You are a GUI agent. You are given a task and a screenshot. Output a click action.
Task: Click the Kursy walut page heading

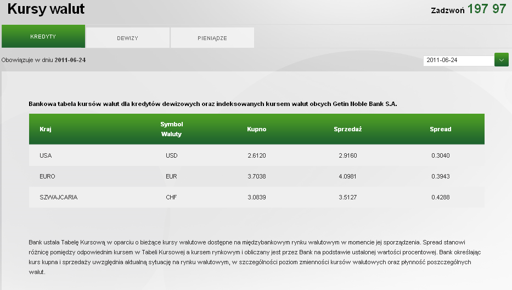(x=46, y=9)
